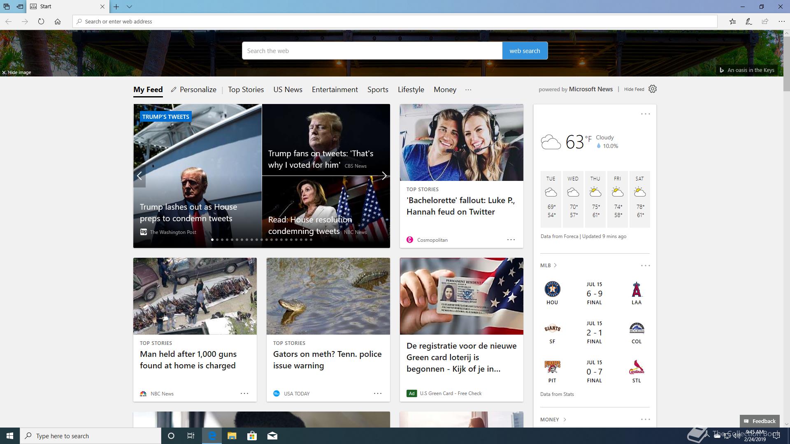Click the browser Back arrow
This screenshot has height=444, width=790.
[8, 21]
